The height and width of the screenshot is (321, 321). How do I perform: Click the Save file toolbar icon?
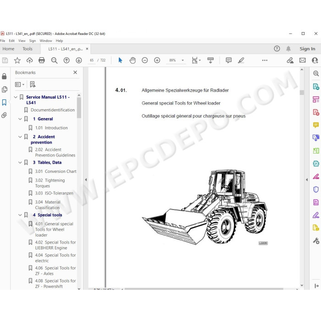click(5, 60)
